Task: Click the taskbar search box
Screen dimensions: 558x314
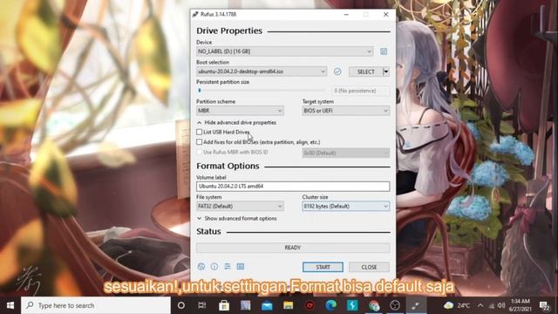Action: pos(96,305)
